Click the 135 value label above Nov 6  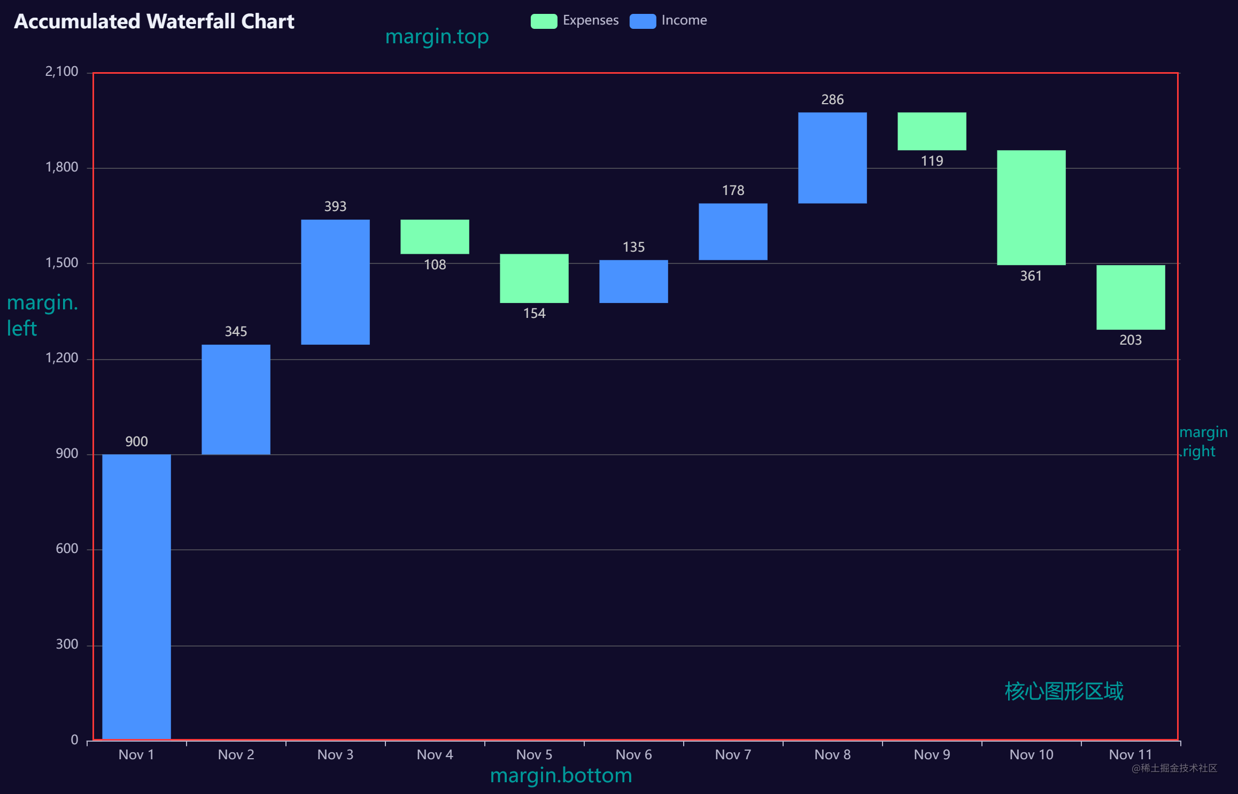point(633,247)
